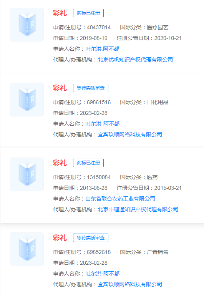Open agency 北京中理通知识产权代理有限公司
The height and width of the screenshot is (297, 204).
pos(138,209)
